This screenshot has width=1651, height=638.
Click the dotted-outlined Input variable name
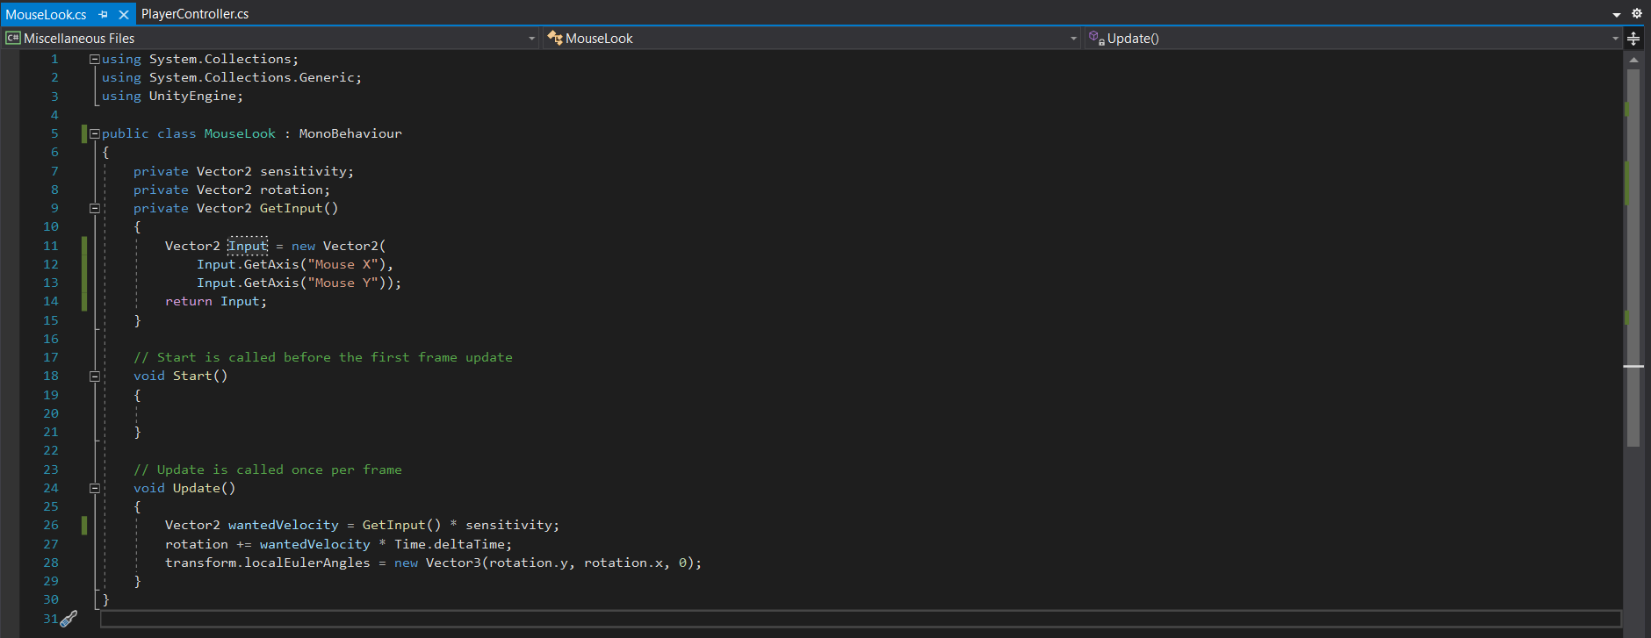[x=248, y=246]
